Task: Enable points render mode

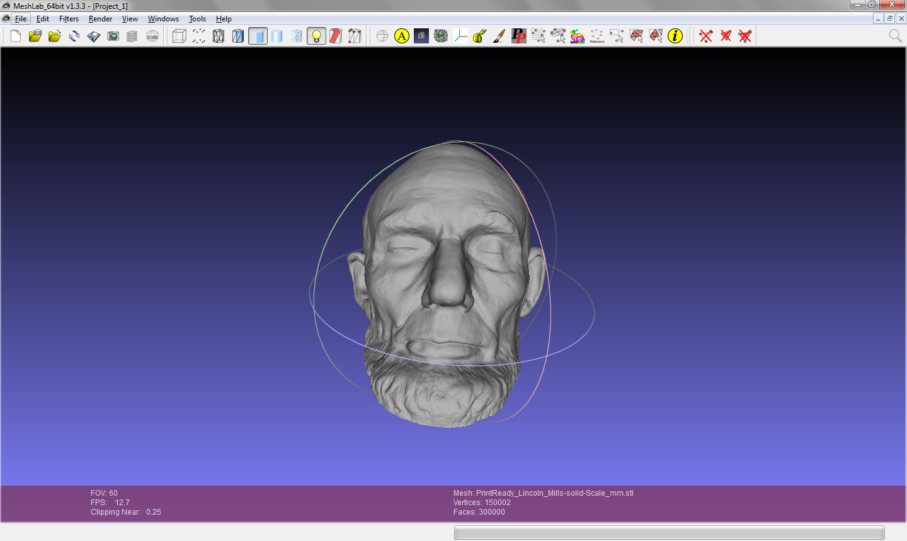Action: click(199, 36)
